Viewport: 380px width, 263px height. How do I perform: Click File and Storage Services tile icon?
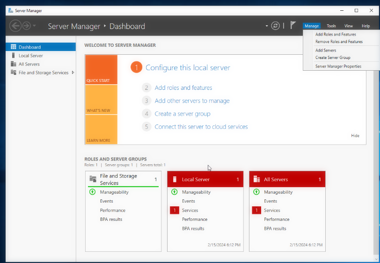pos(93,179)
